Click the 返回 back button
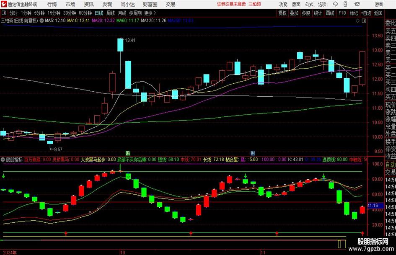The height and width of the screenshot is (255, 396). [378, 13]
